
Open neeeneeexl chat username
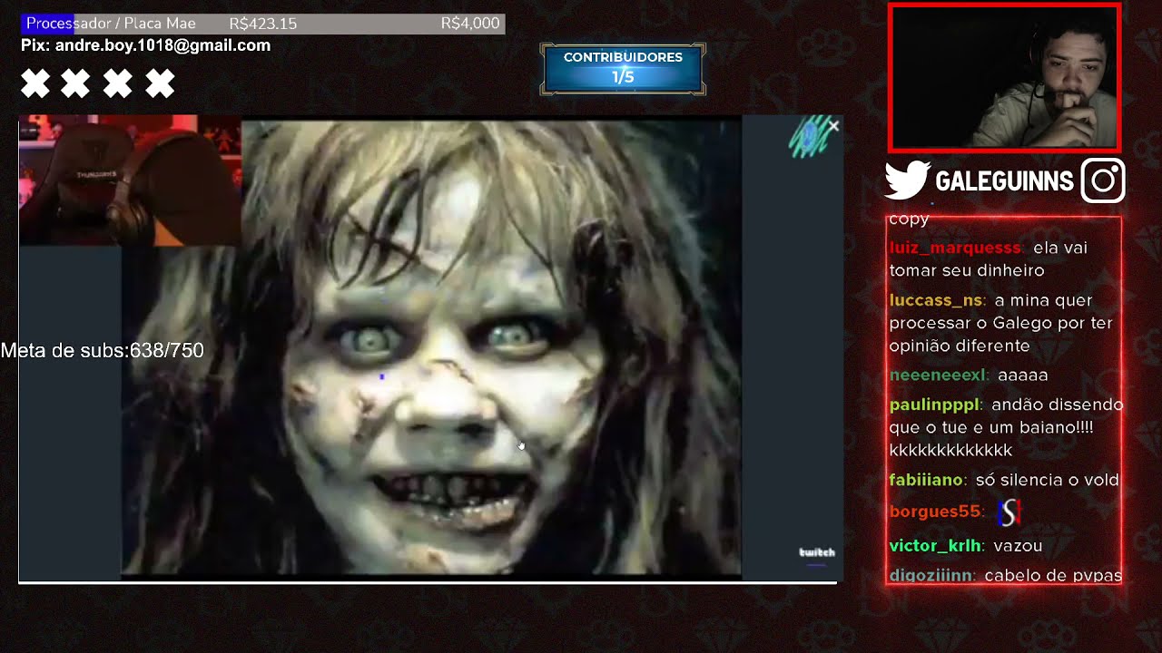[938, 375]
